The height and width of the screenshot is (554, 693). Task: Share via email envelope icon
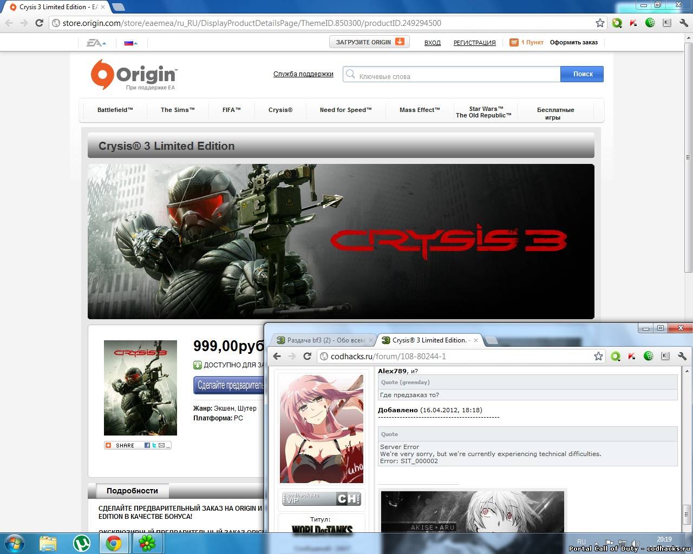pos(161,445)
